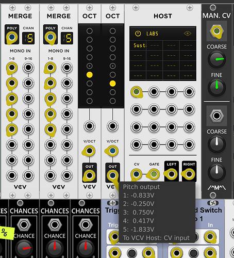Adjust the lower COARSE knob on MAN. CV
This screenshot has width=234, height=258.
pos(216,144)
